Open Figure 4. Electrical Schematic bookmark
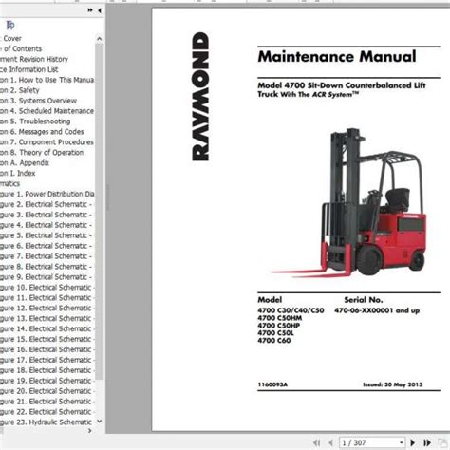Viewport: 450px width, 450px height. (46, 225)
